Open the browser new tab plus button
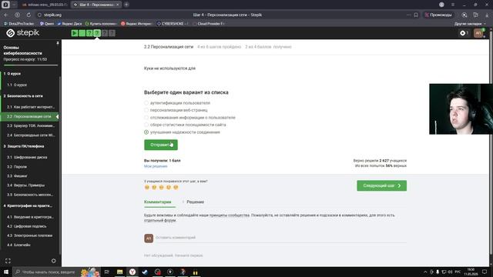493x277 pixels. [x=126, y=5]
